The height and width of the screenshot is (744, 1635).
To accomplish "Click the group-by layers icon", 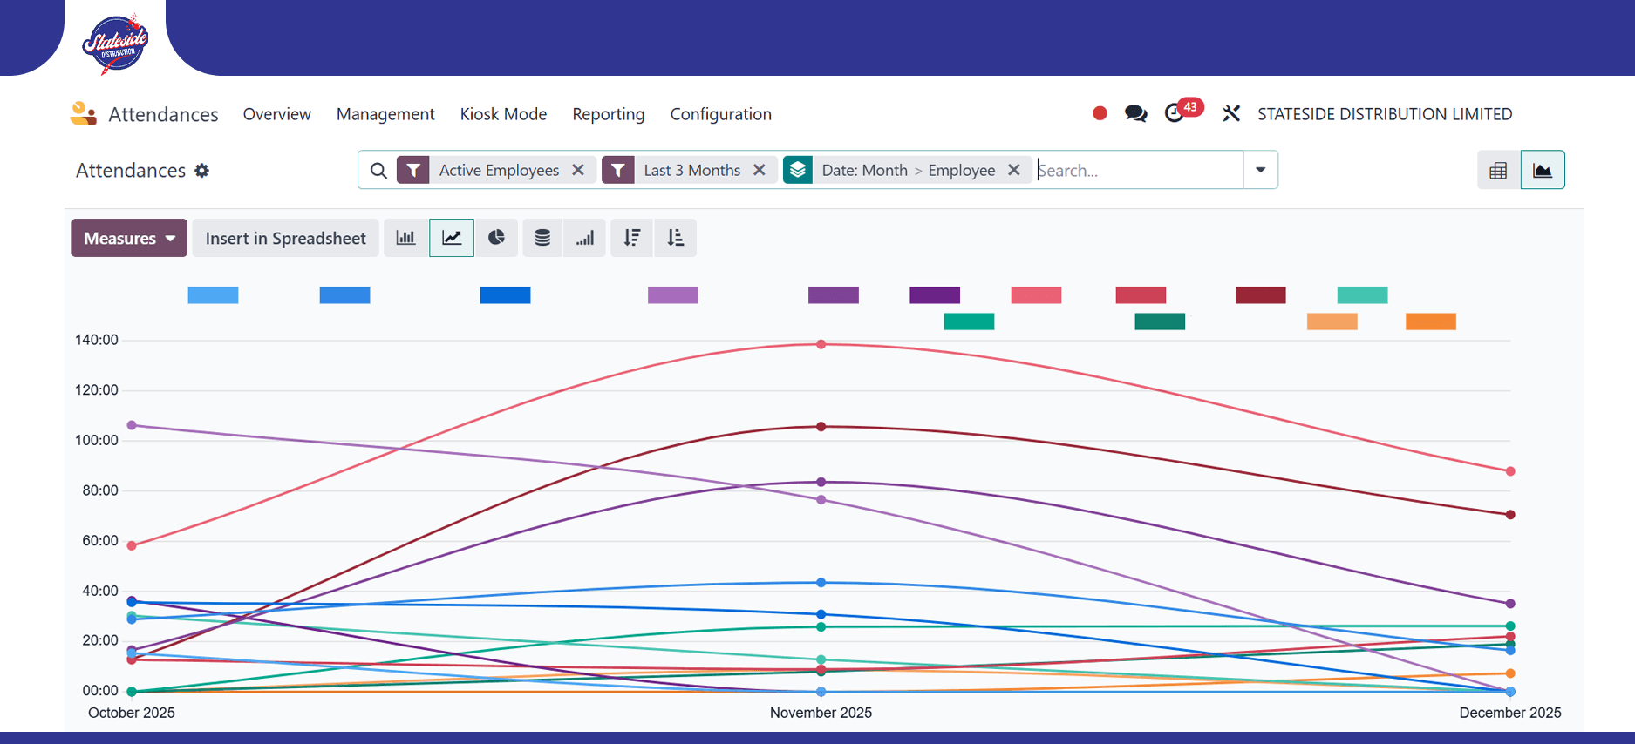I will (798, 170).
